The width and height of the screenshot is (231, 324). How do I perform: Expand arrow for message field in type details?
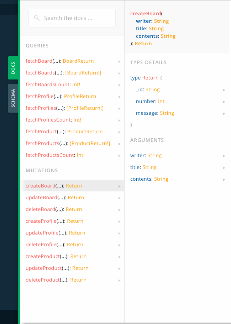click(x=224, y=114)
